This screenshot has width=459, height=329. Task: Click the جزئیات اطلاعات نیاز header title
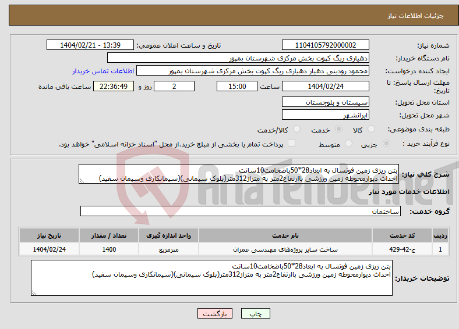coord(416,16)
